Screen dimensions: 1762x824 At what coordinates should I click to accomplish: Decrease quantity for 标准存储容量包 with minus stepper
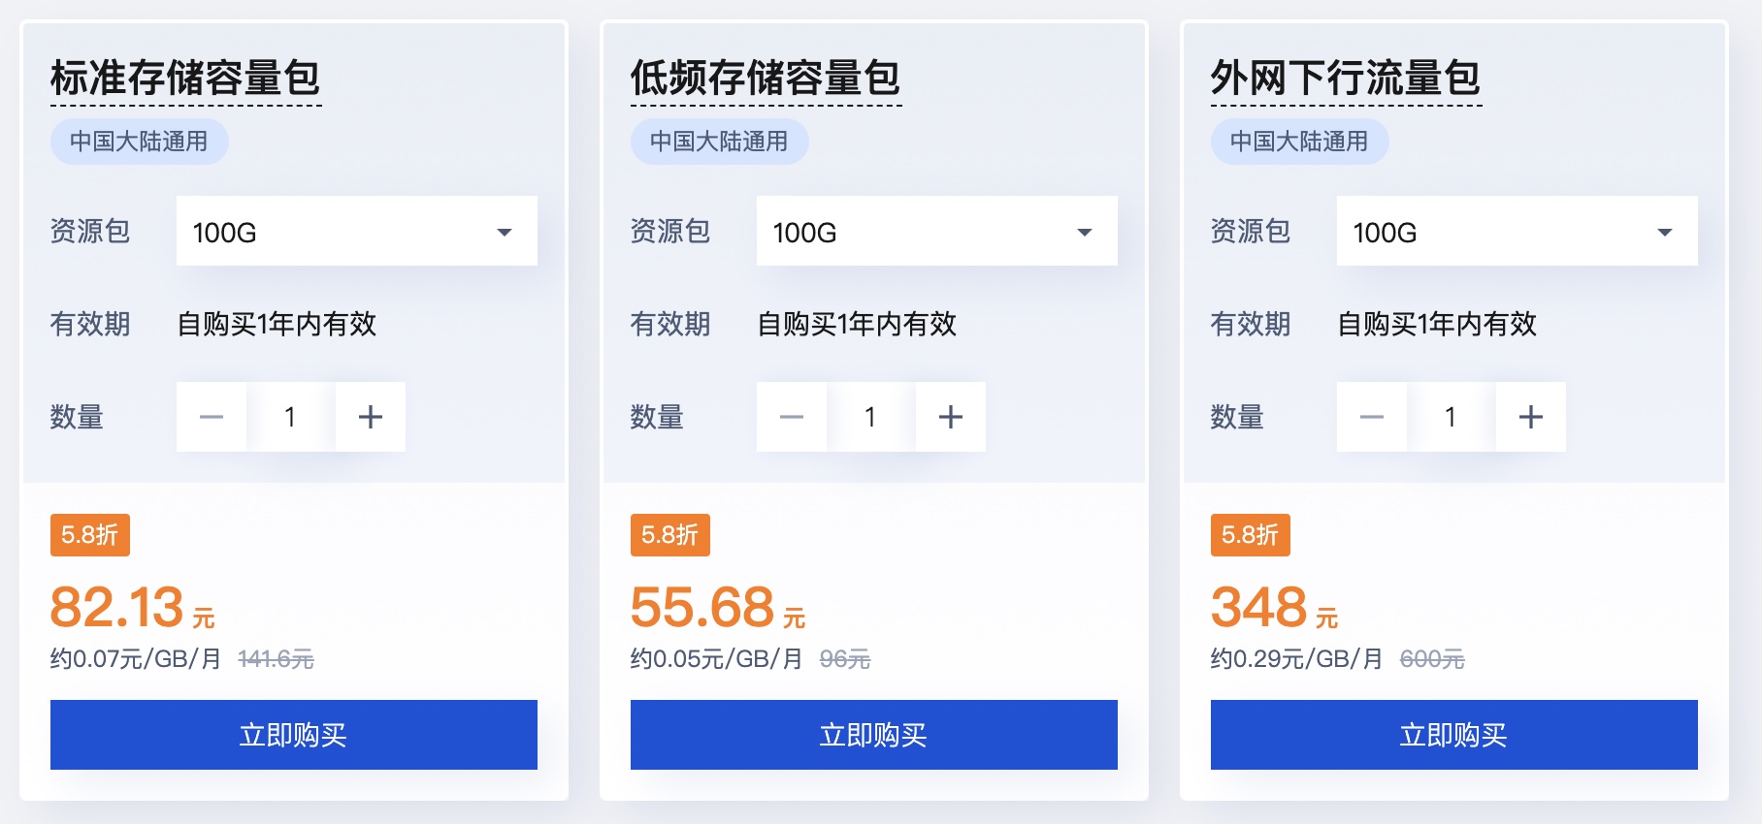tap(211, 416)
